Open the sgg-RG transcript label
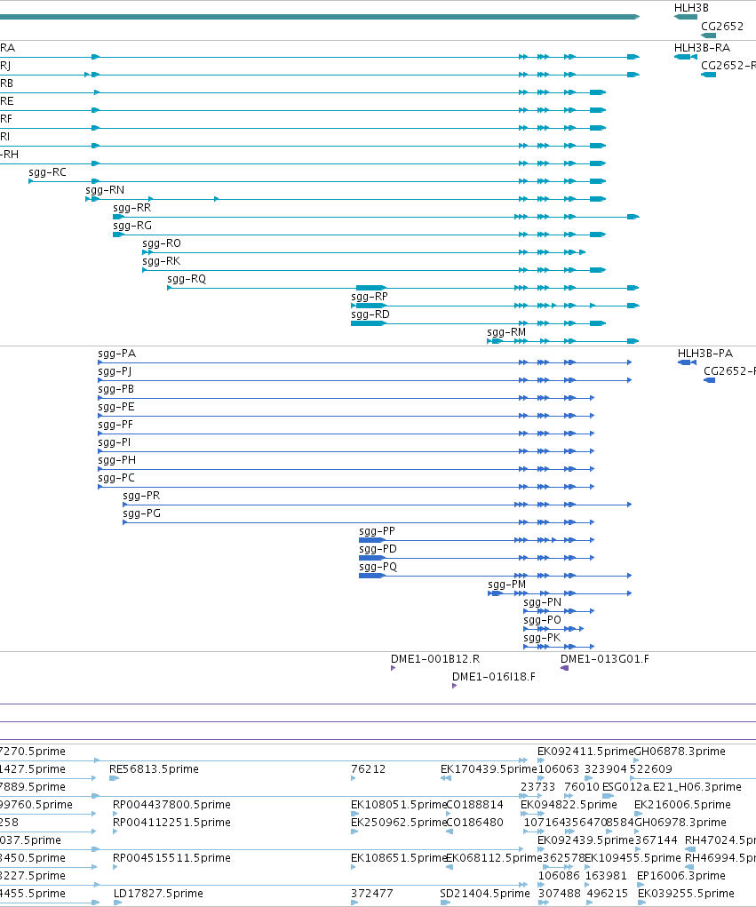 point(132,226)
